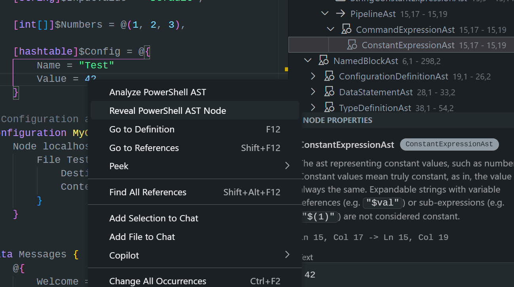Image resolution: width=514 pixels, height=287 pixels.
Task: Select DataStatementAst row label
Action: pyautogui.click(x=376, y=92)
